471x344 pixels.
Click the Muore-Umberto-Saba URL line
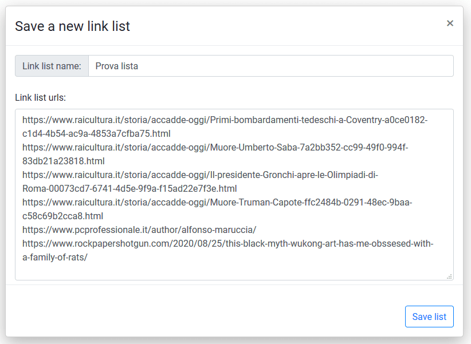[215, 148]
